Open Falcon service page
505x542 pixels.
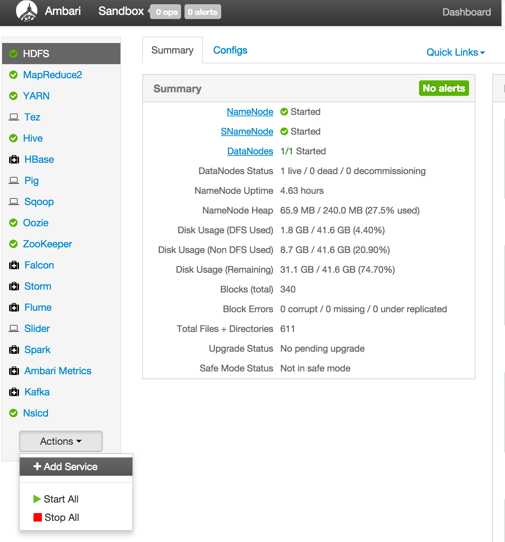coord(39,265)
